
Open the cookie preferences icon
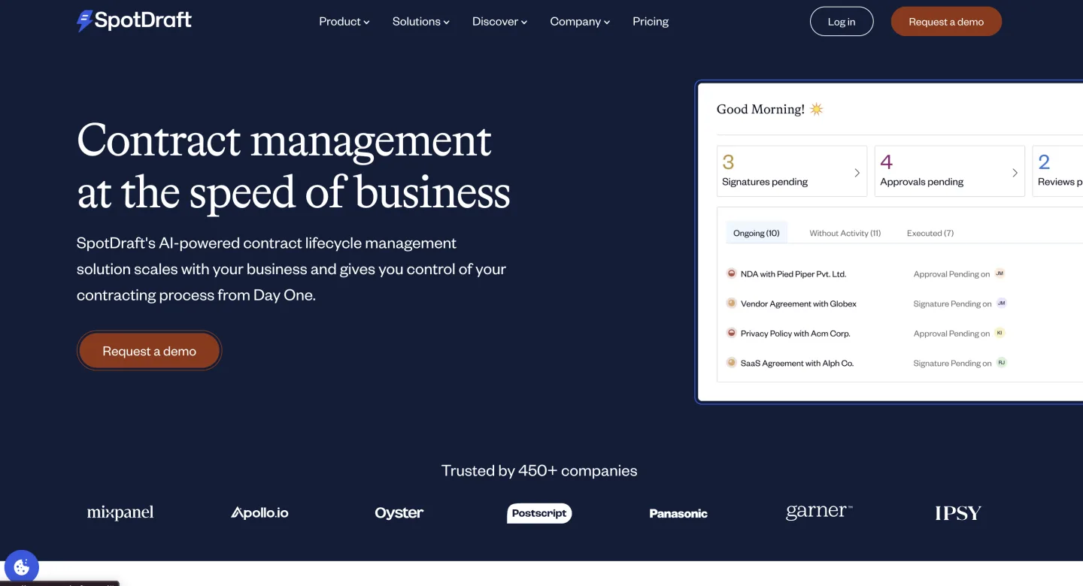22,566
